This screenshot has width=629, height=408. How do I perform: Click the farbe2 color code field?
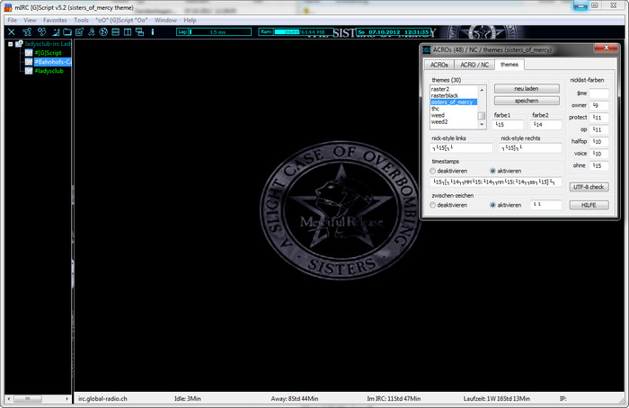tap(546, 125)
